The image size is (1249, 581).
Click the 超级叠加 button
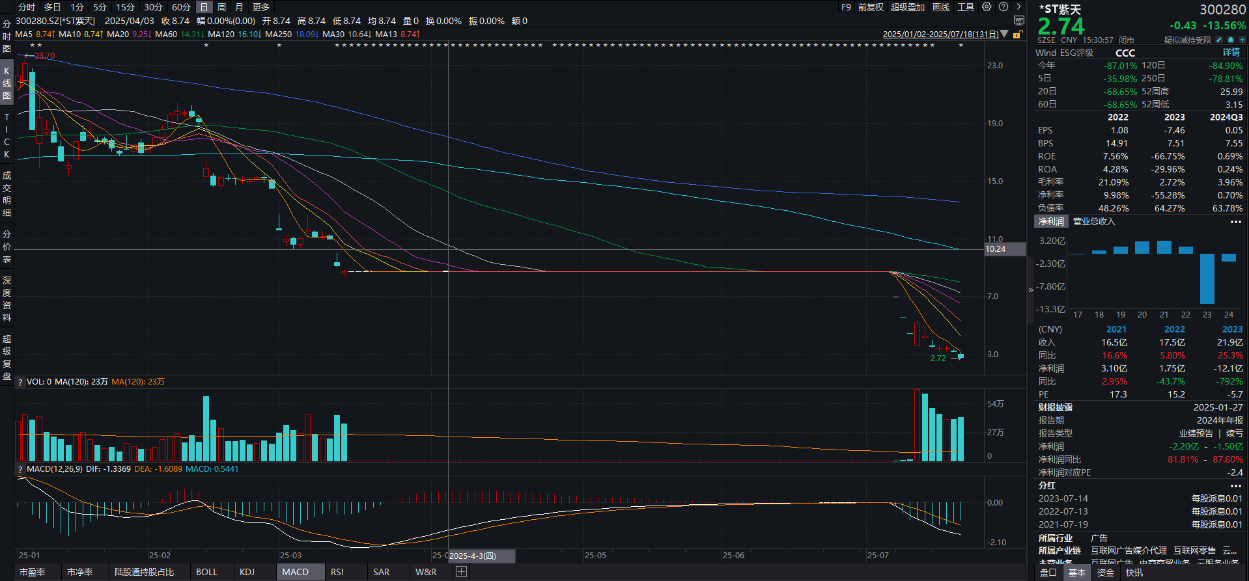pos(907,7)
